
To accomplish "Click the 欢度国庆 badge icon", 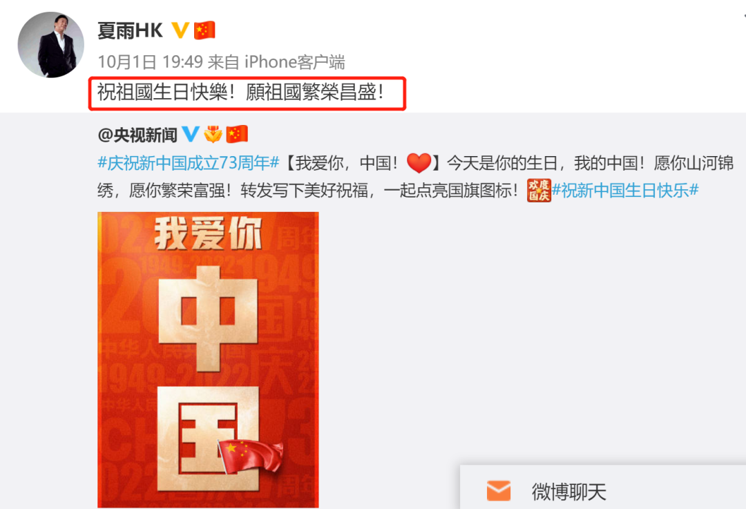I will (x=539, y=191).
